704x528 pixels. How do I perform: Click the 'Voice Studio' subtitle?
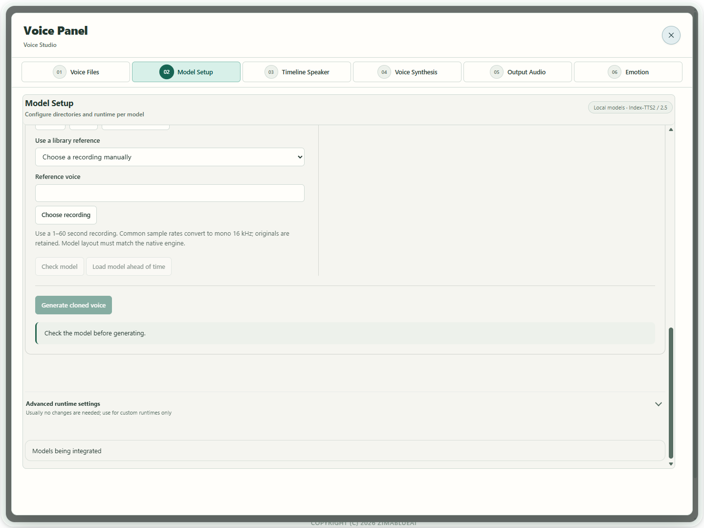[x=40, y=45]
